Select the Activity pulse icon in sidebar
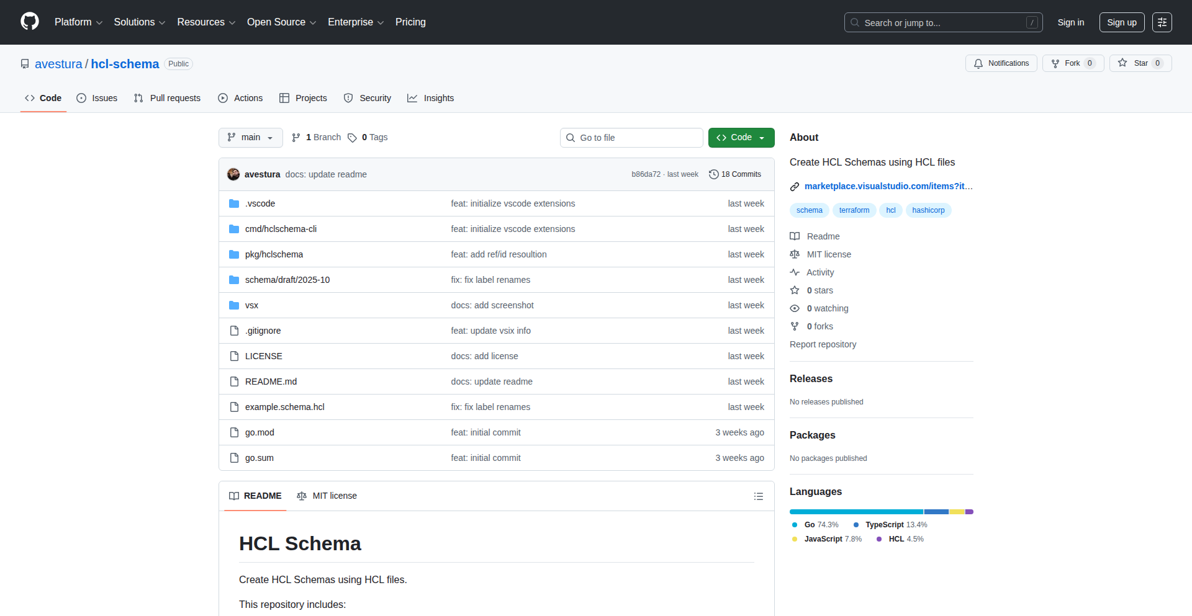The image size is (1192, 616). point(795,272)
